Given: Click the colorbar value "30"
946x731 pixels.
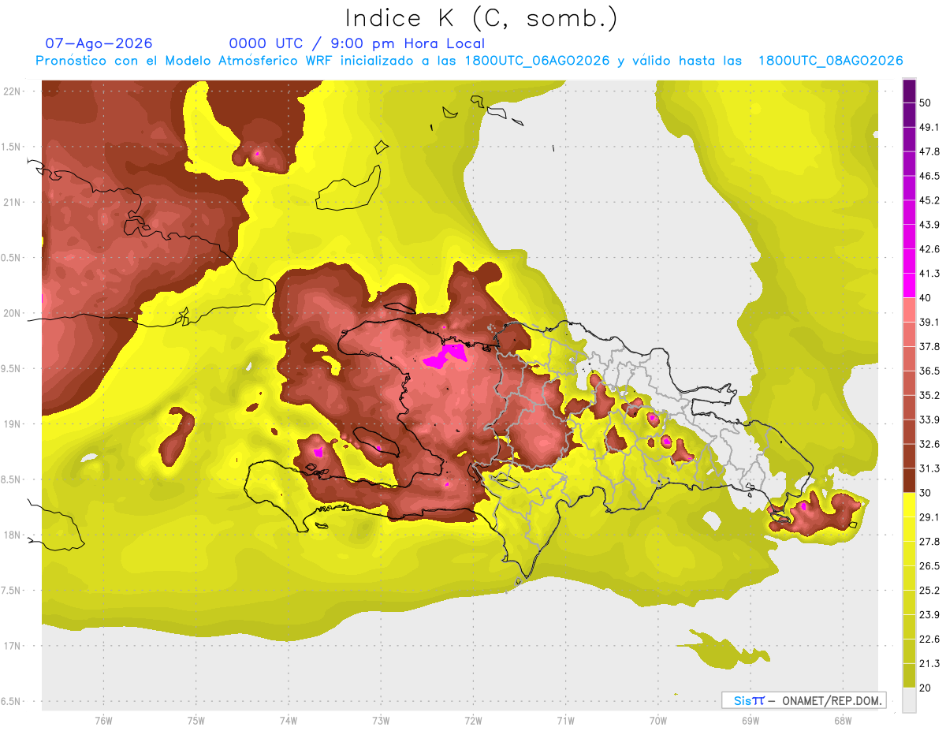Looking at the screenshot, I should (x=926, y=493).
